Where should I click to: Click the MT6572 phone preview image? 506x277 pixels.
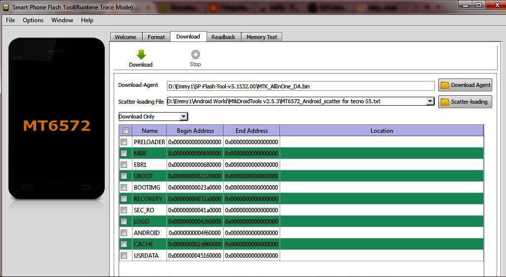coord(57,119)
